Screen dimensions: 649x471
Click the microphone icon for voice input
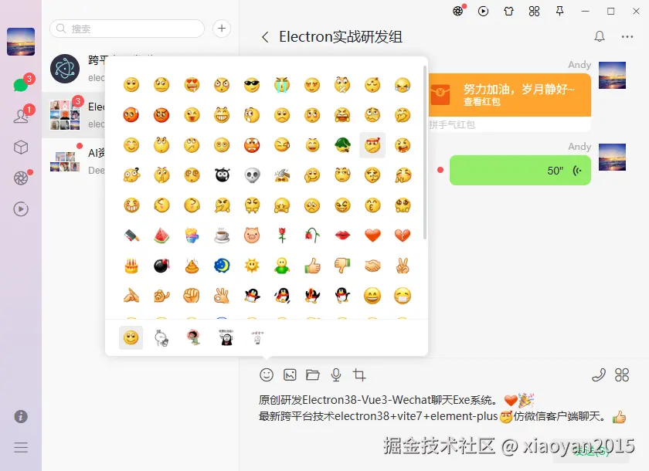(x=335, y=374)
